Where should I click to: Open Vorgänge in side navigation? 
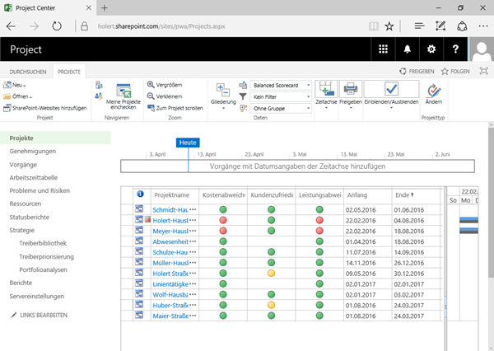coord(23,165)
